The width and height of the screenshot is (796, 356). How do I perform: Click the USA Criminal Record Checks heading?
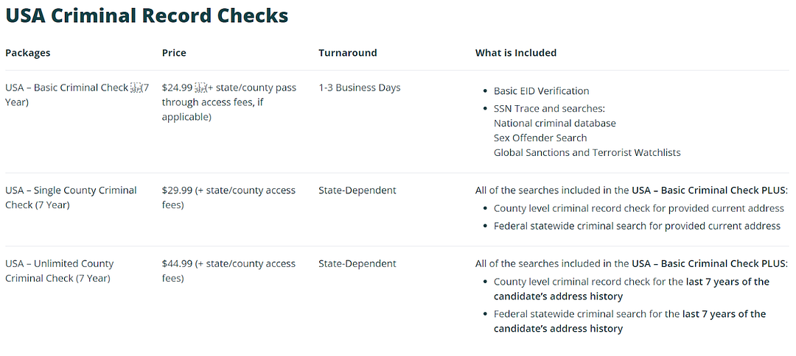tap(147, 15)
